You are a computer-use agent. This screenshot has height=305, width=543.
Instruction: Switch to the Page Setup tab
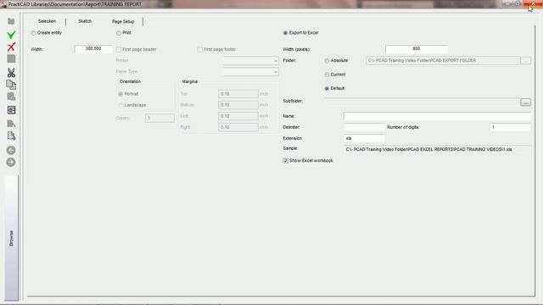[x=123, y=21]
